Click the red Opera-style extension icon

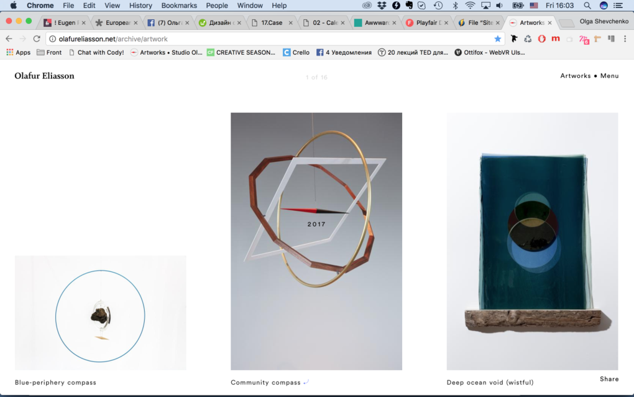(542, 39)
